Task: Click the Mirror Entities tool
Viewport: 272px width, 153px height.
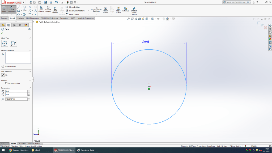Action: (74, 7)
